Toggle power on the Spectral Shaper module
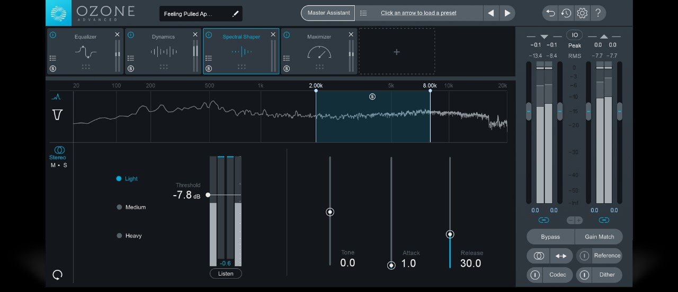This screenshot has width=678, height=292. coord(209,35)
